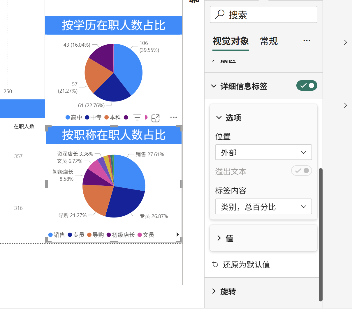Open the 位置 dropdown showing 外部
Screen dimensions: 352x309
pos(263,152)
